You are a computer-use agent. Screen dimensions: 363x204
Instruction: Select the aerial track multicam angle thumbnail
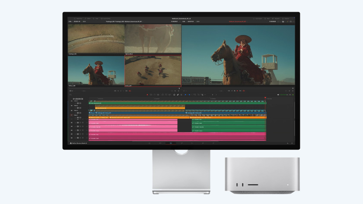96,38
